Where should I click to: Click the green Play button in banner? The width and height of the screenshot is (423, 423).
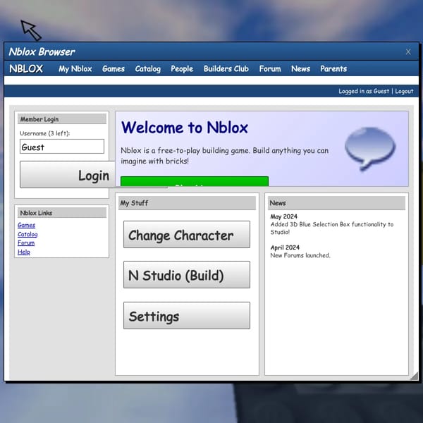tap(195, 181)
